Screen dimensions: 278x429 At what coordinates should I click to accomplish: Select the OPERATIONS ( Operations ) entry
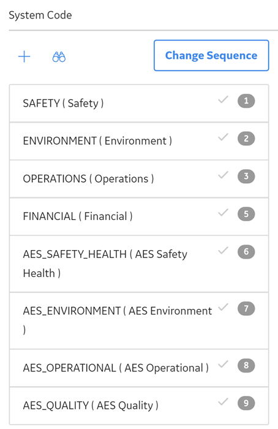[139, 179]
